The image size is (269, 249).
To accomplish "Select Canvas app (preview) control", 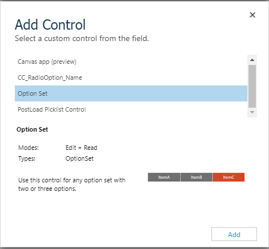I will (x=131, y=62).
